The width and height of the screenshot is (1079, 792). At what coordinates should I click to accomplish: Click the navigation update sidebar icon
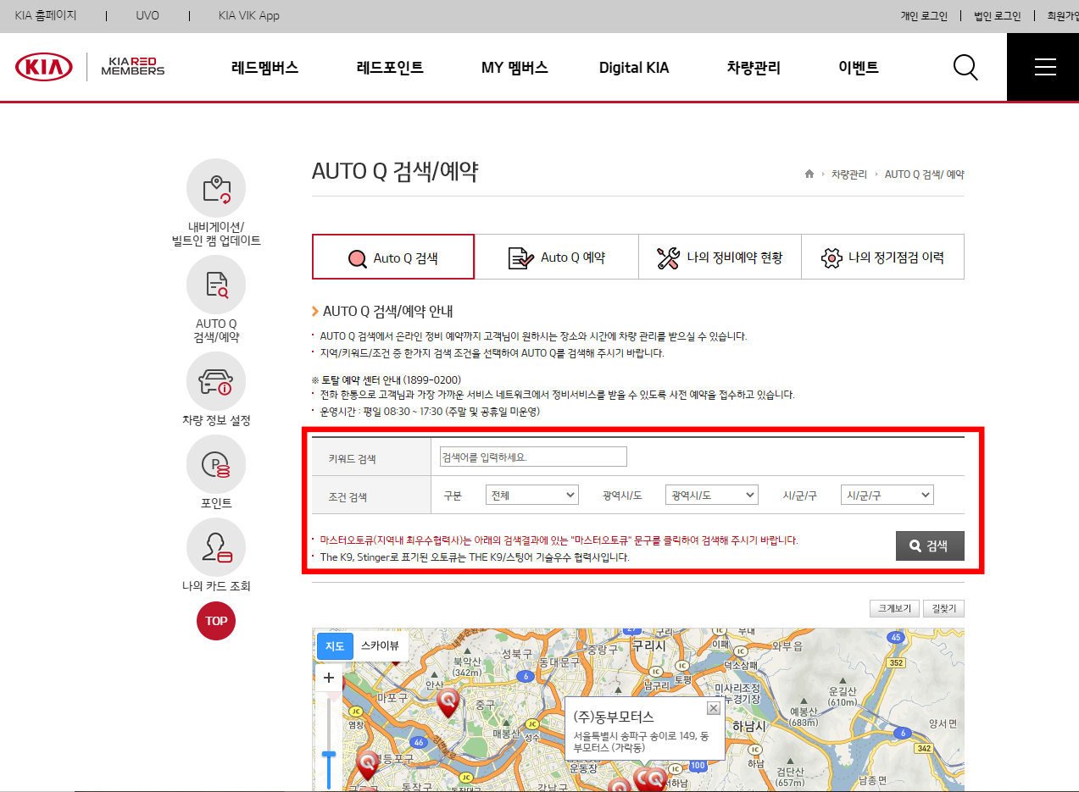(x=216, y=188)
